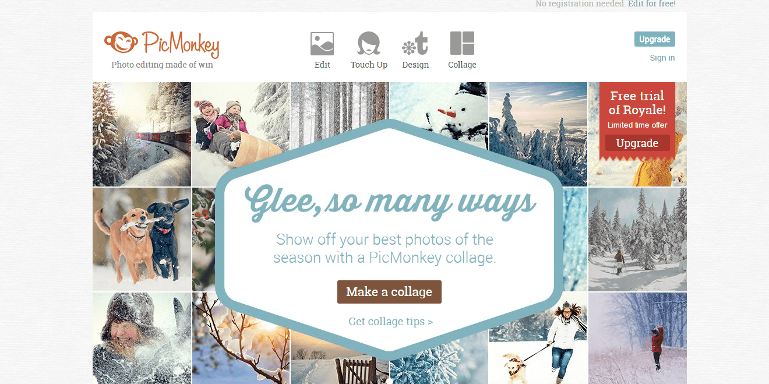Select the snowy train track photo

[x=142, y=134]
